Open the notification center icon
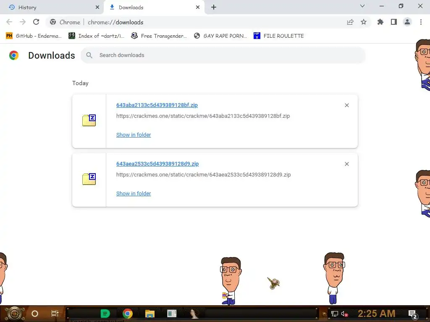The width and height of the screenshot is (430, 322). coord(413,314)
